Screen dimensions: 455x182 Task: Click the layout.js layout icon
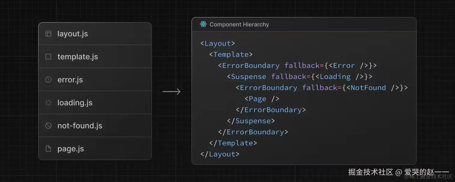(x=48, y=34)
